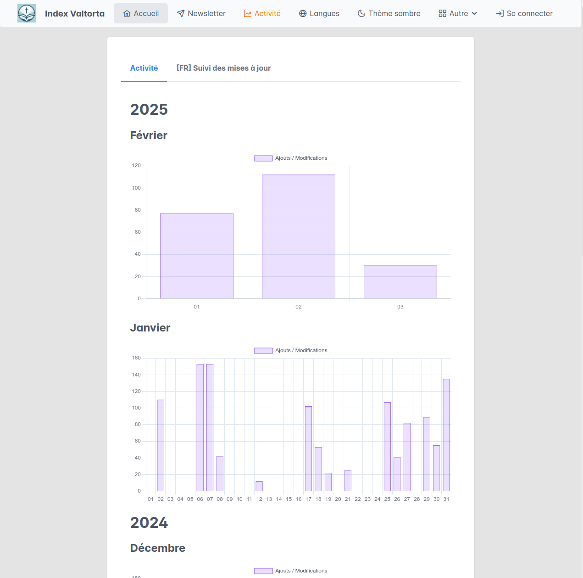Click Février legend purple color swatch
Viewport: 583px width, 578px height.
click(263, 158)
